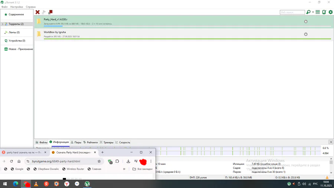Switch to the Информация tab
Viewport: 334px width, 188px height.
(x=59, y=142)
